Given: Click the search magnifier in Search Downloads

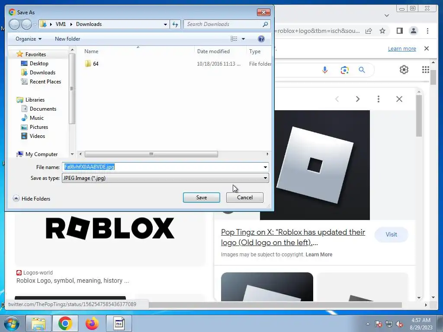Looking at the screenshot, I should pyautogui.click(x=265, y=24).
